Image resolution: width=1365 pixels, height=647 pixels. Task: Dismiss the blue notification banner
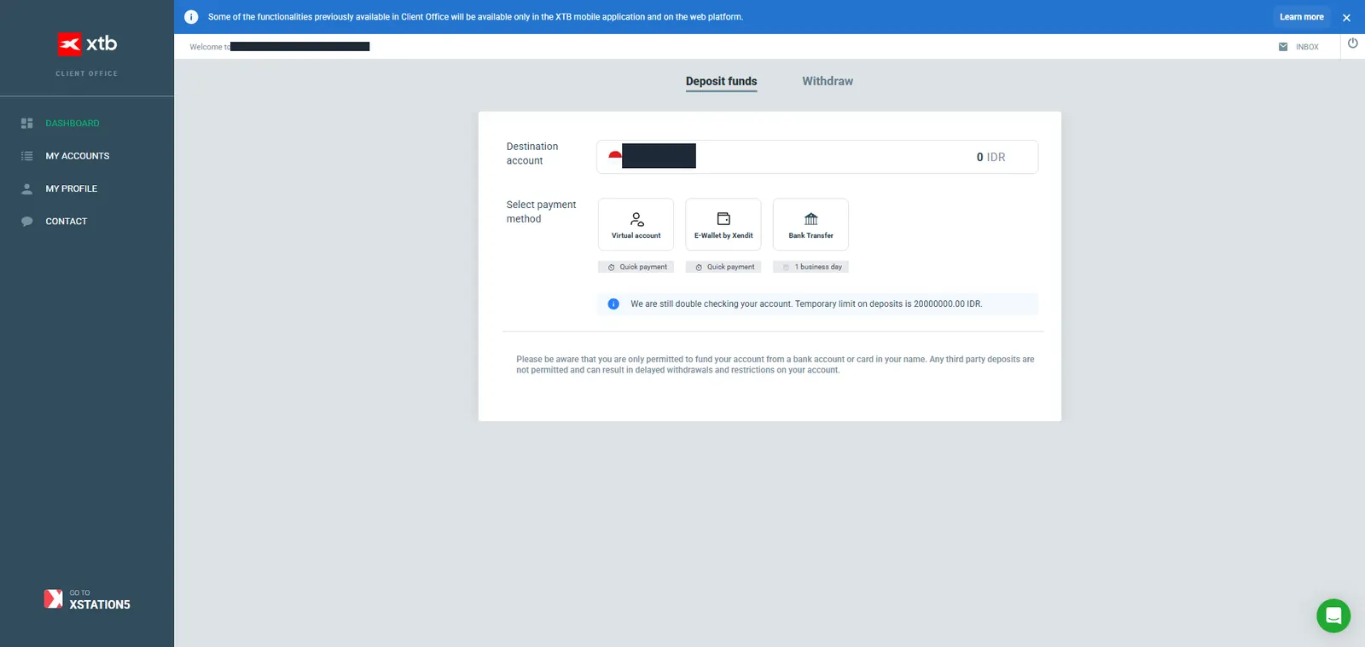(1346, 18)
